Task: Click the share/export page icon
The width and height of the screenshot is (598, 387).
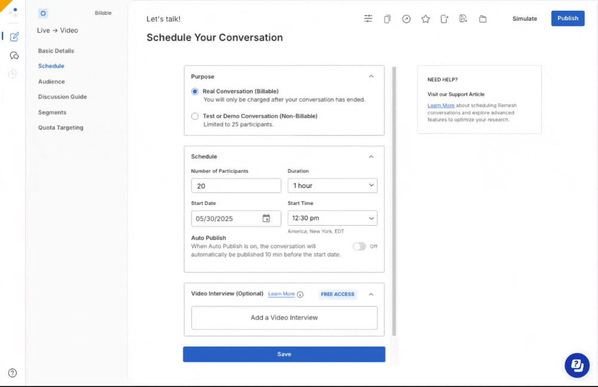Action: click(444, 19)
